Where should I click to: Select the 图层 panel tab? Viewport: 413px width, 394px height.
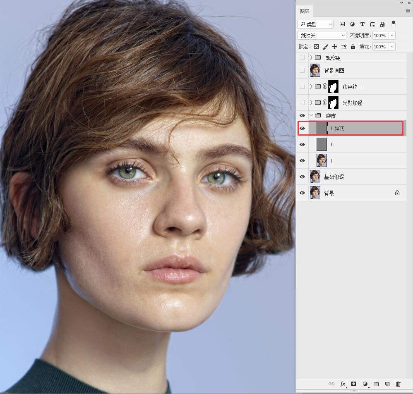coord(305,11)
